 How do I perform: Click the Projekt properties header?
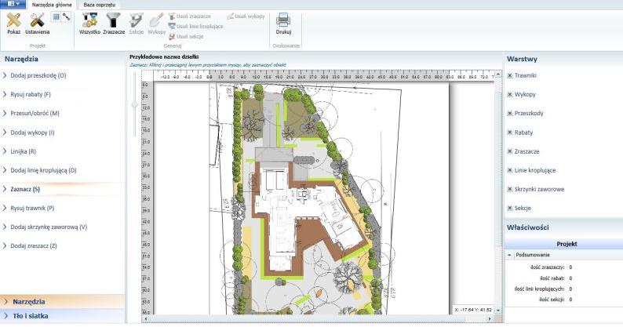click(x=563, y=244)
